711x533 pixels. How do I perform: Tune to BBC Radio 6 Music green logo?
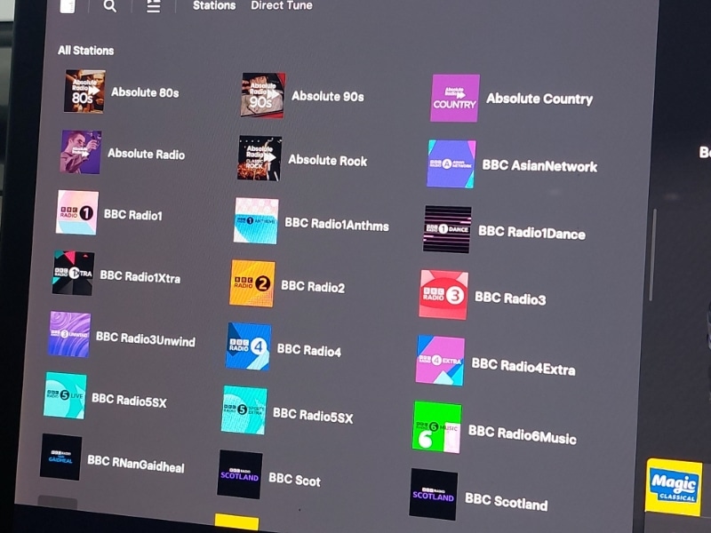[x=437, y=427]
